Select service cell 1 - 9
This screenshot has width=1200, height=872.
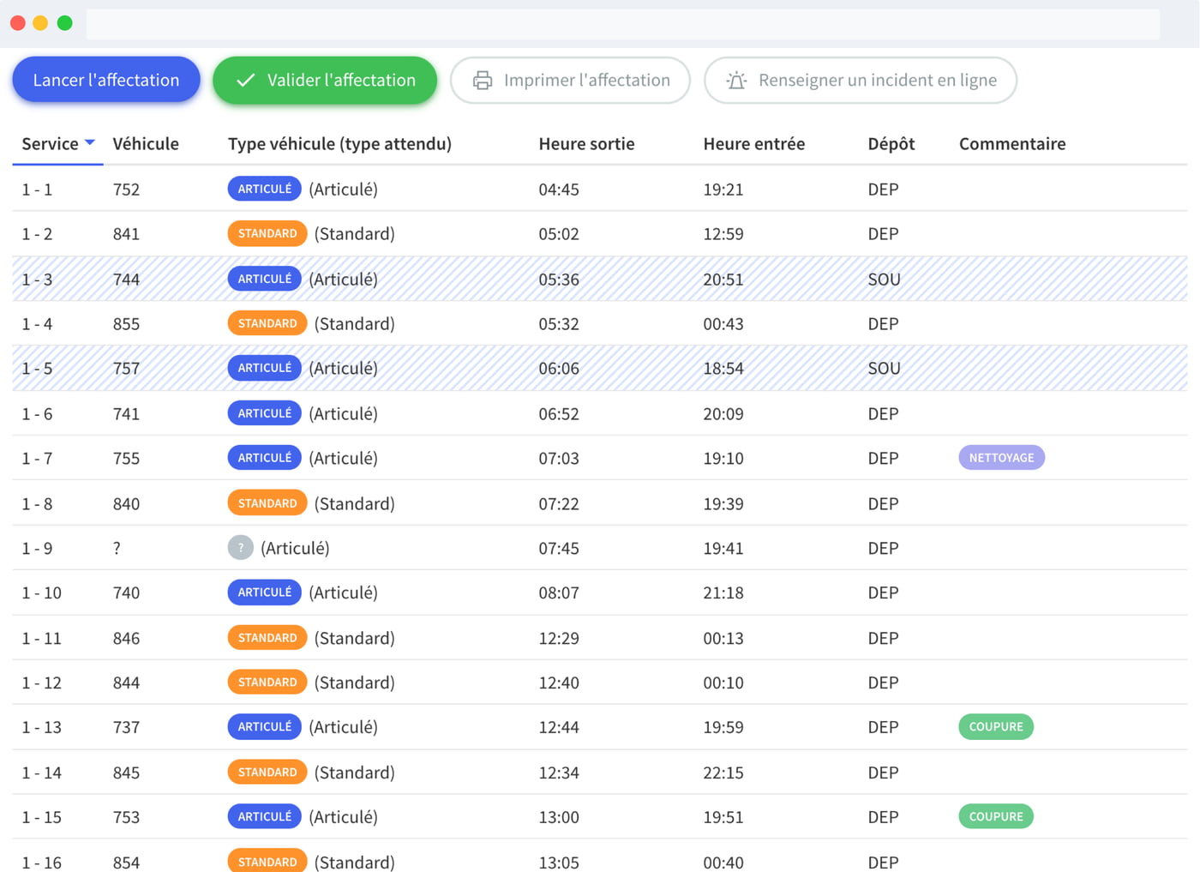(37, 548)
